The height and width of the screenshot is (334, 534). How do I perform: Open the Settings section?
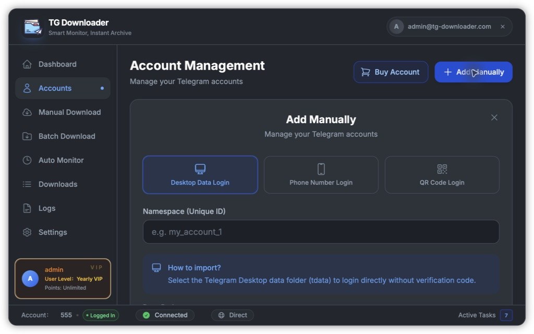(63, 232)
